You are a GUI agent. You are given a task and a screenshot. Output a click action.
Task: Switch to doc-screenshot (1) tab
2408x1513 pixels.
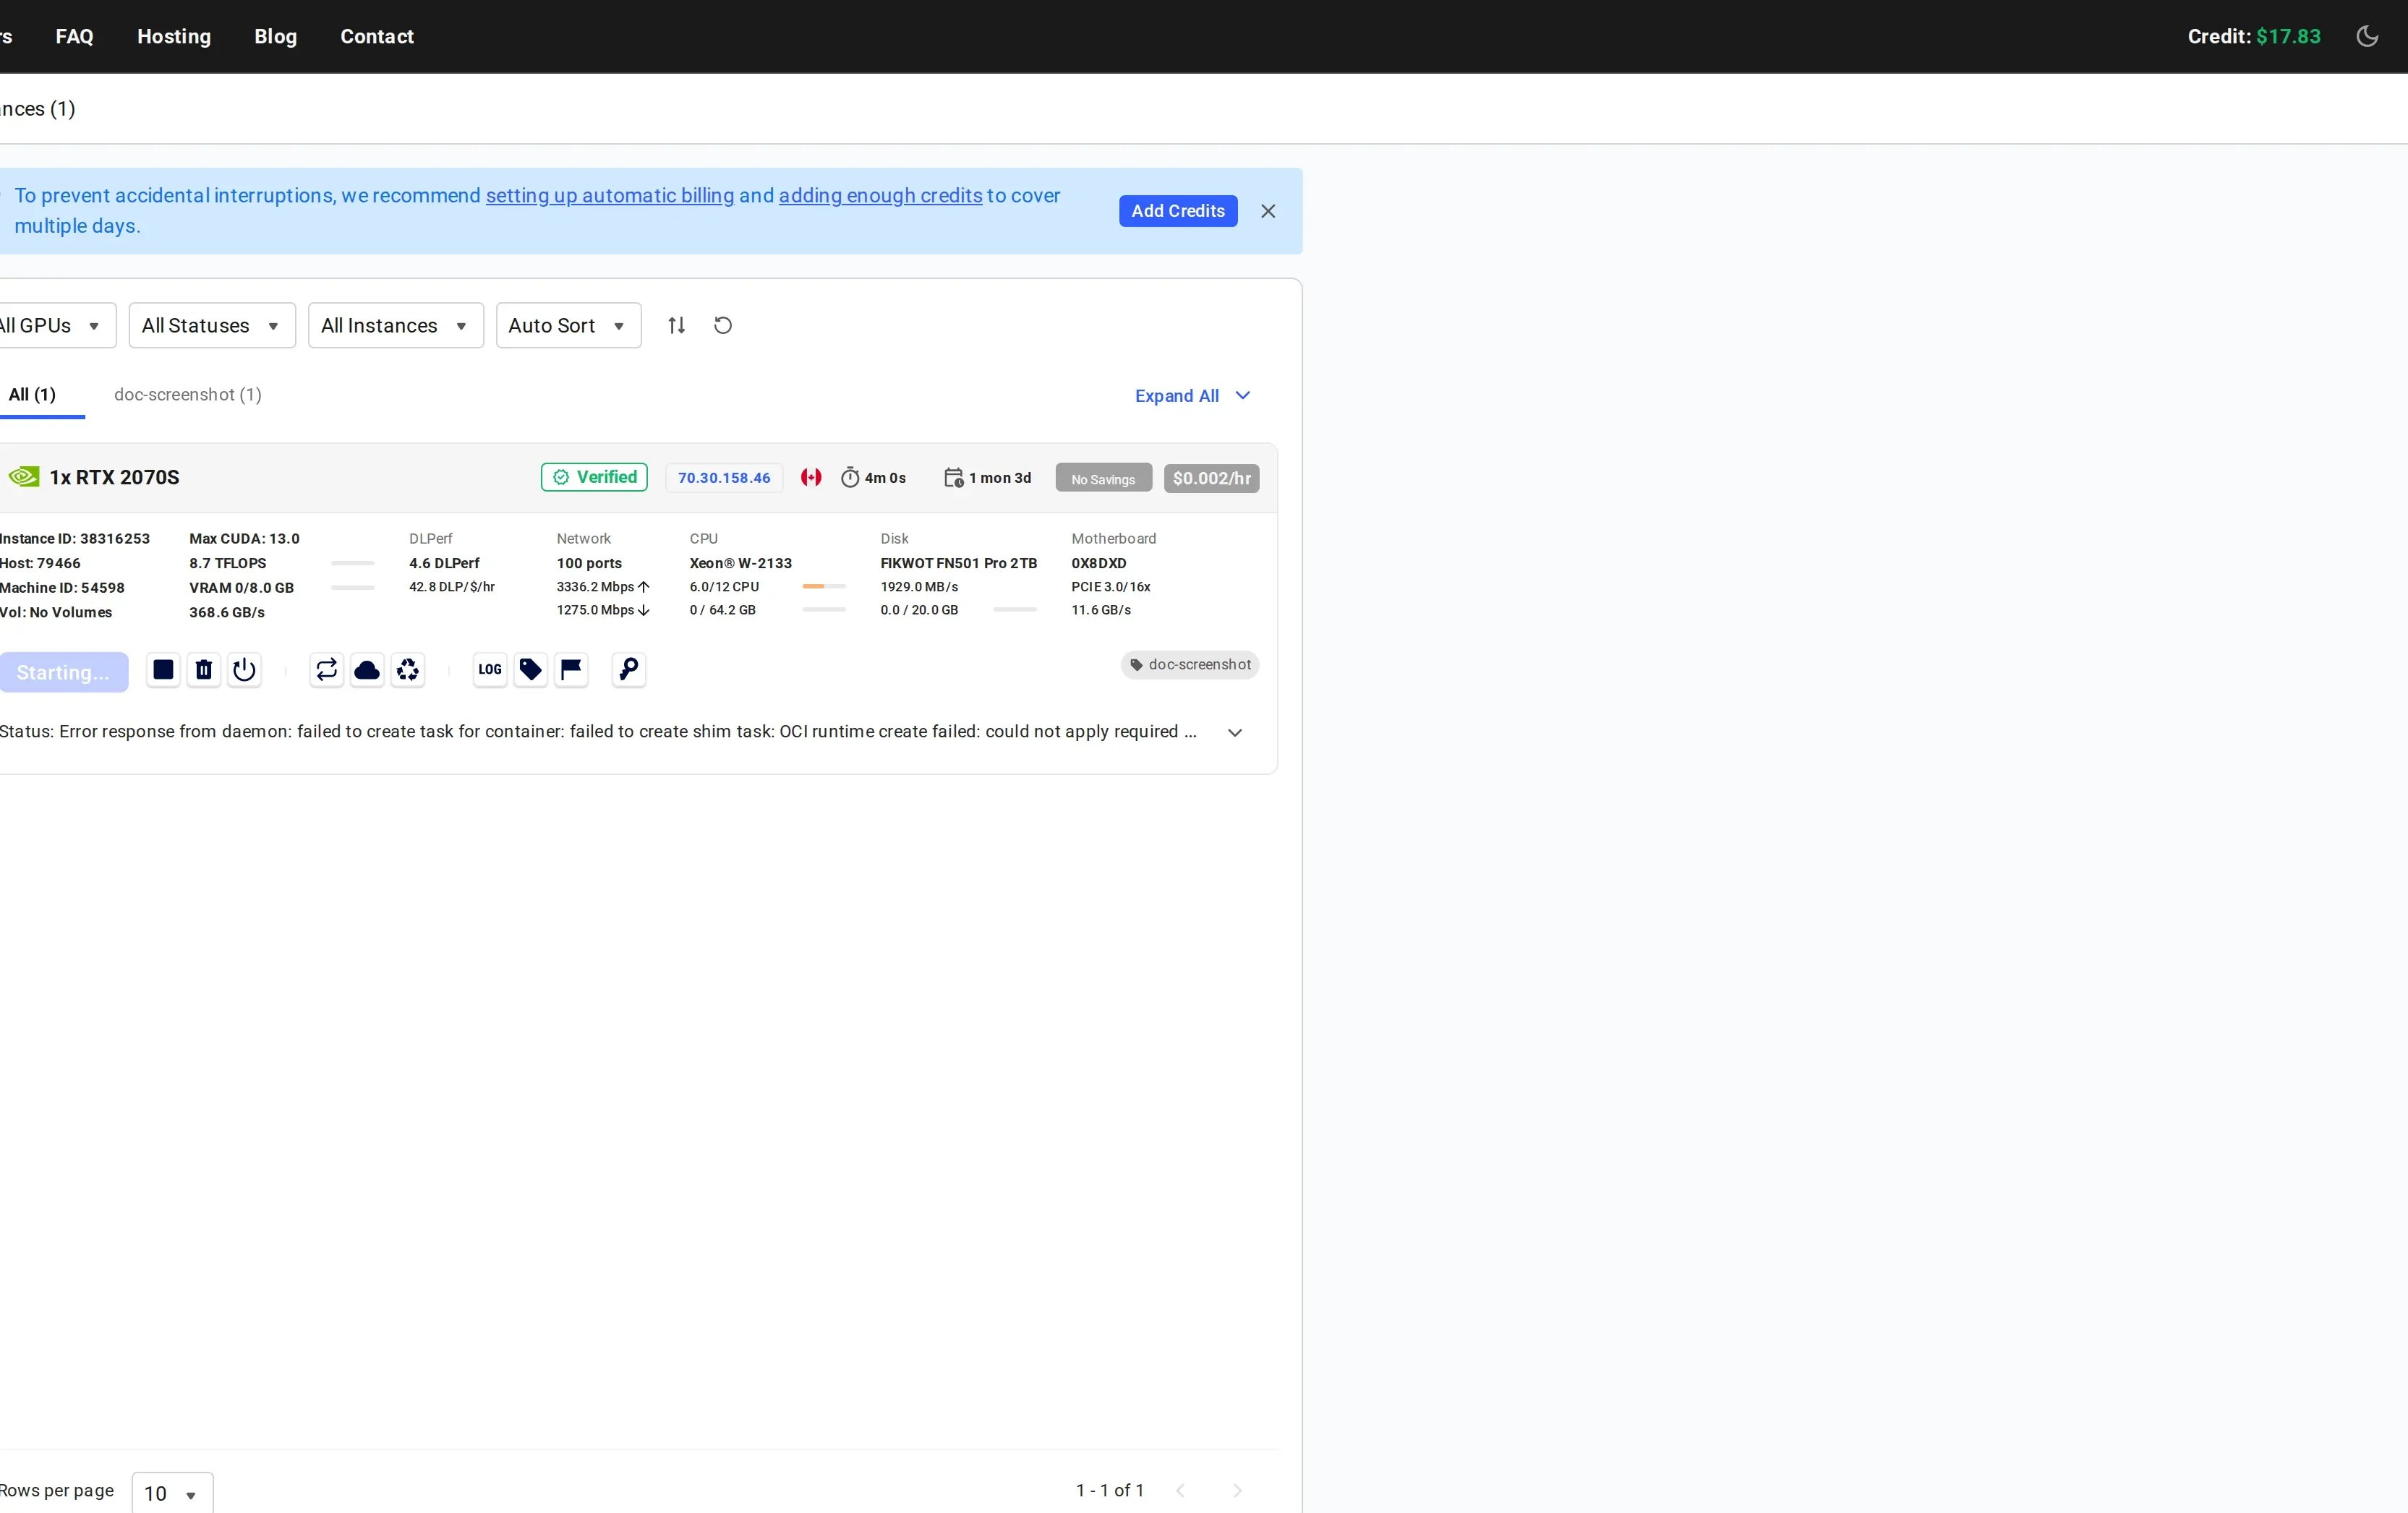(188, 394)
